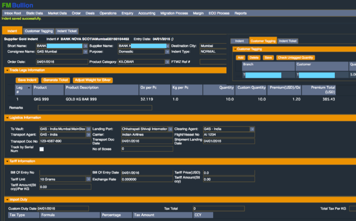
Task: Click the Custom Duty Date field
Action: click(63, 209)
